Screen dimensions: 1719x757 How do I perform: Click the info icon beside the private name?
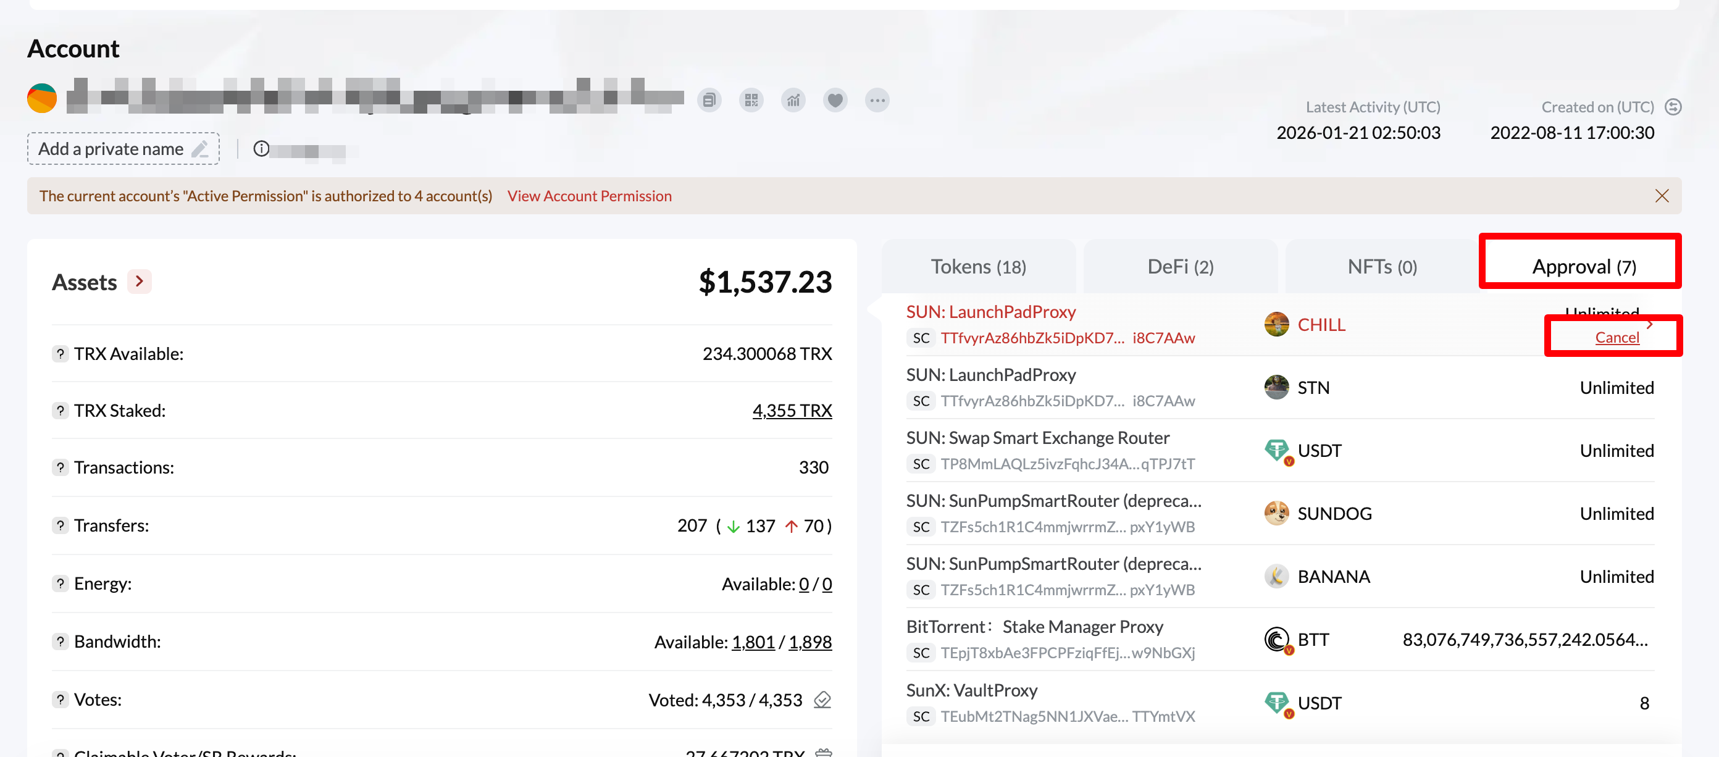coord(261,148)
